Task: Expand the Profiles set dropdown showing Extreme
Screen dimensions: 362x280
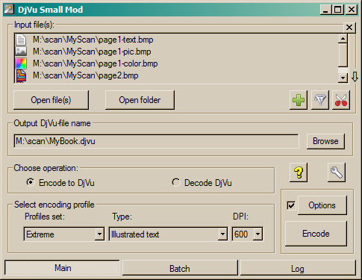Action: pyautogui.click(x=99, y=234)
